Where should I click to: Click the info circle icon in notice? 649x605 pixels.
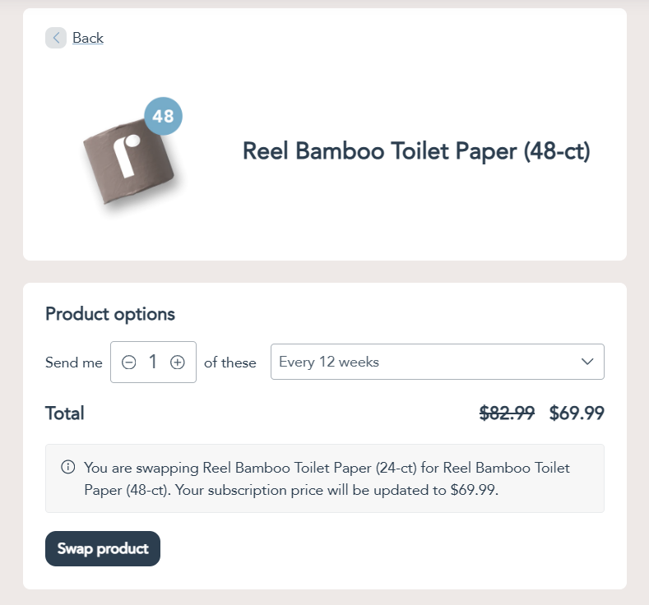(68, 468)
